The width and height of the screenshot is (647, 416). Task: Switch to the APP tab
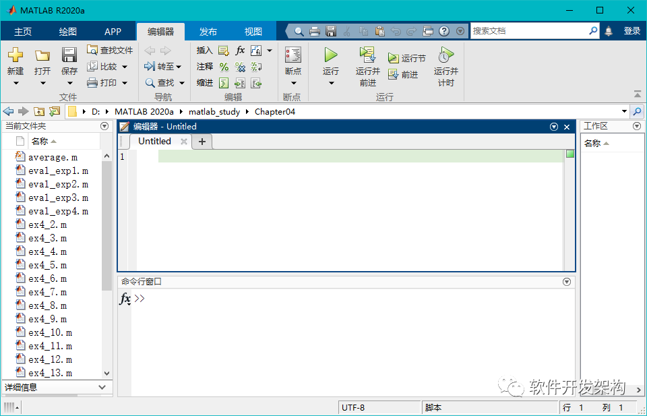pos(113,32)
